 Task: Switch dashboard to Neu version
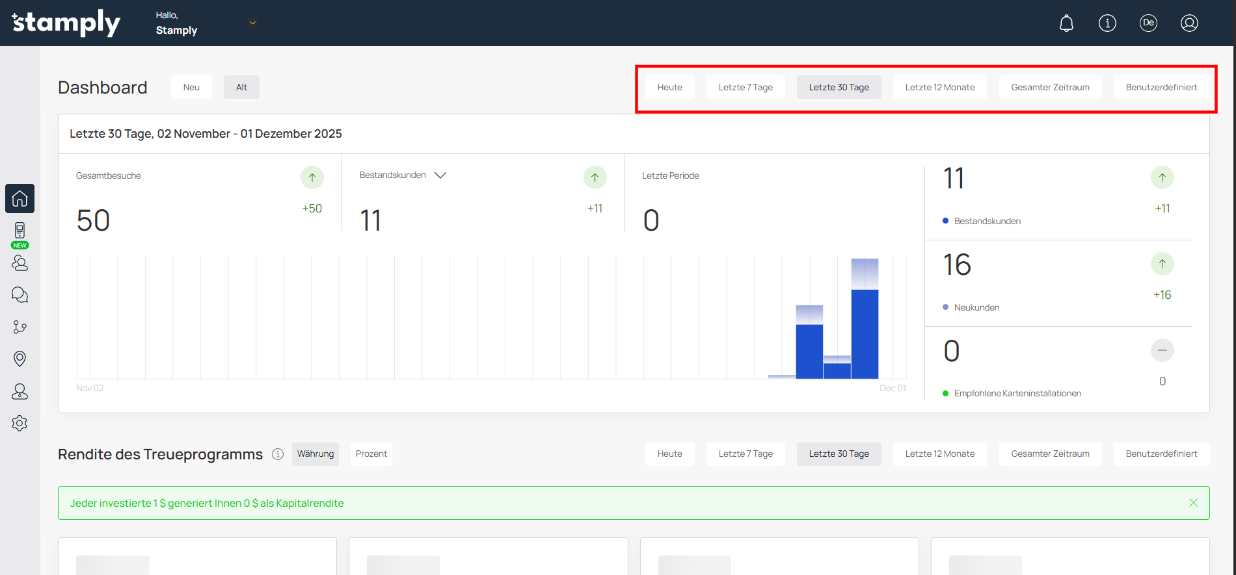click(191, 87)
